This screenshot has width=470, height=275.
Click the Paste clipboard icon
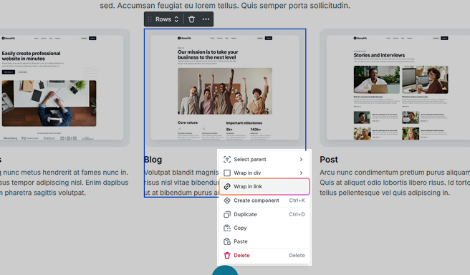(227, 241)
